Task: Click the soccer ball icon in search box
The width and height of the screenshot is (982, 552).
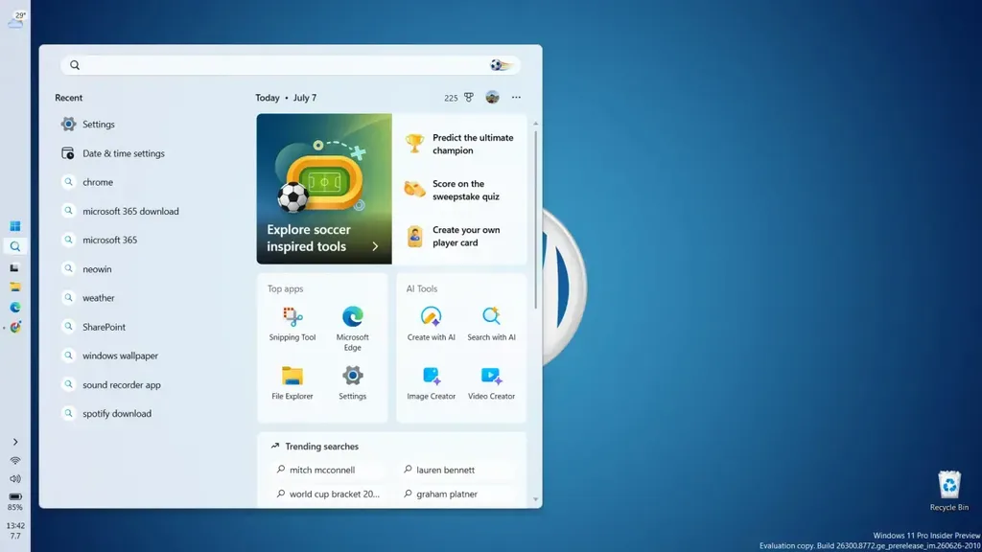Action: (x=500, y=64)
